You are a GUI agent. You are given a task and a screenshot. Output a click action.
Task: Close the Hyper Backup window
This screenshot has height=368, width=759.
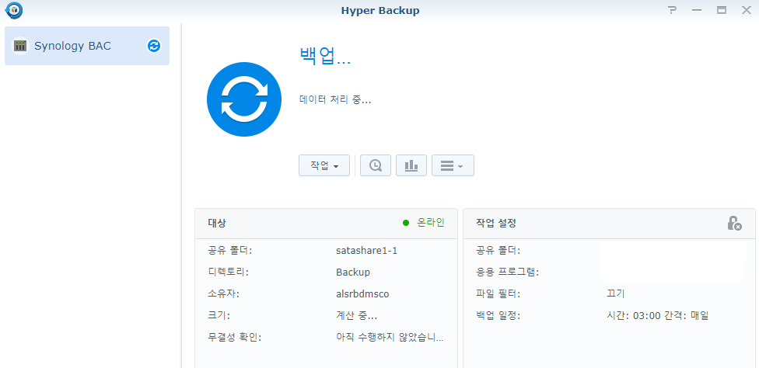[x=747, y=10]
